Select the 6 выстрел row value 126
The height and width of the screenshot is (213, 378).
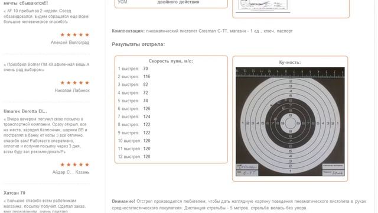pos(146,109)
